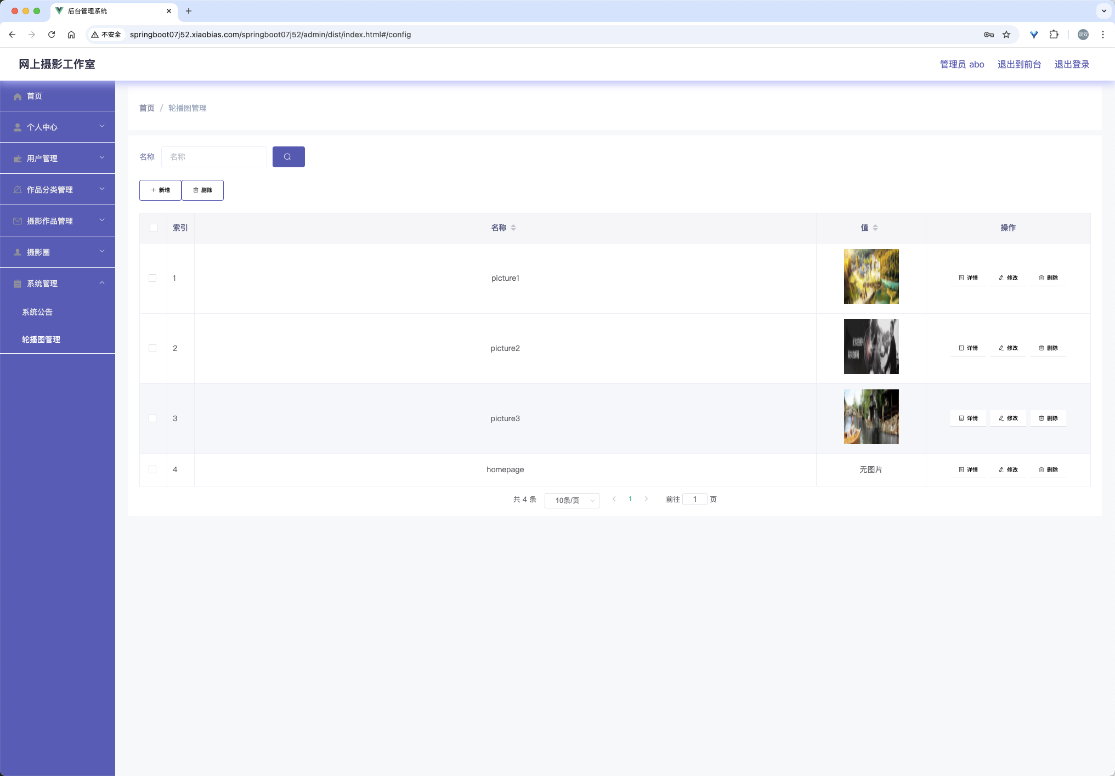Sort table by 值 column

[875, 228]
